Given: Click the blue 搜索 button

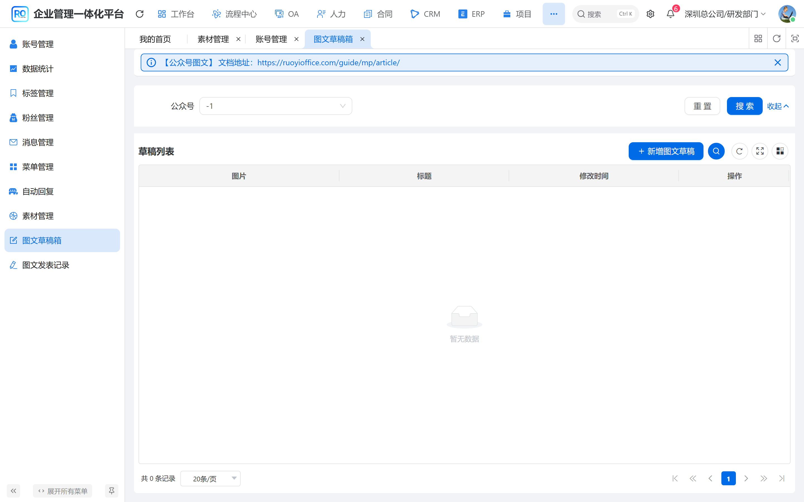Looking at the screenshot, I should point(744,106).
